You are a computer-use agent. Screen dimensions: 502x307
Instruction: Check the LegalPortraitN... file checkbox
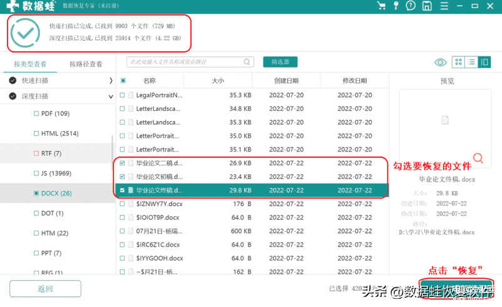pyautogui.click(x=122, y=95)
